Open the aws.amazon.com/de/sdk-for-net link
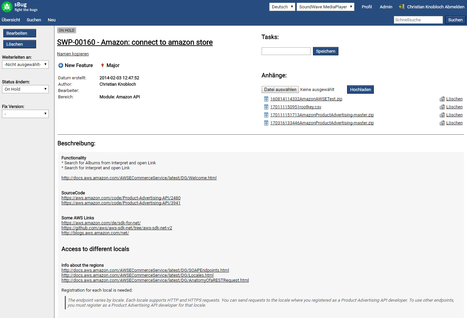 pos(101,223)
